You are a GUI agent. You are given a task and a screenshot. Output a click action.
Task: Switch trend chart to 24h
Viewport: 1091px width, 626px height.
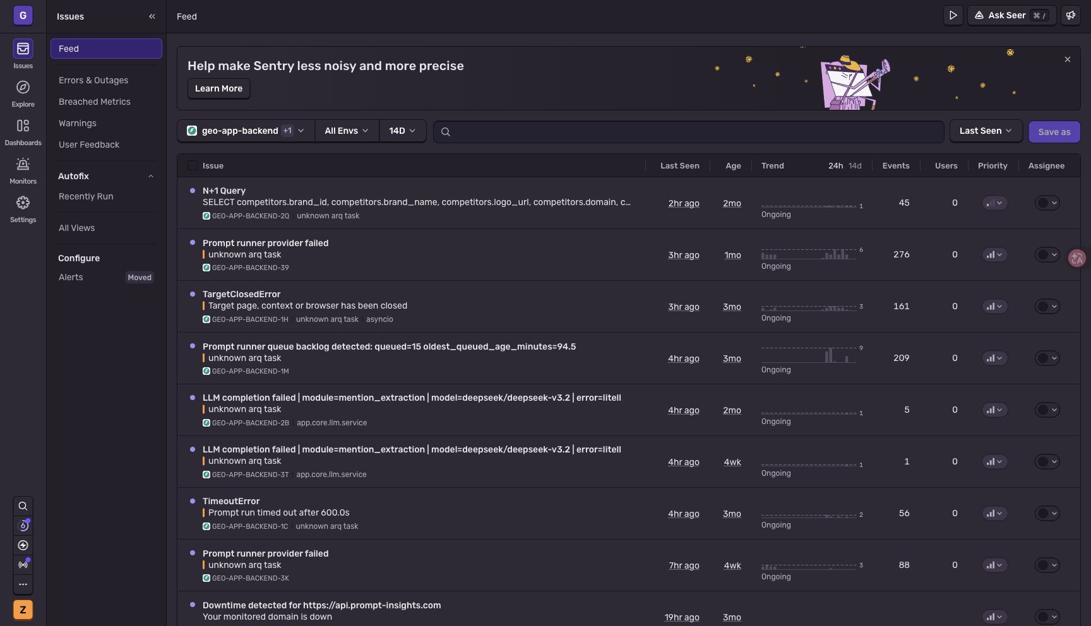tap(835, 165)
